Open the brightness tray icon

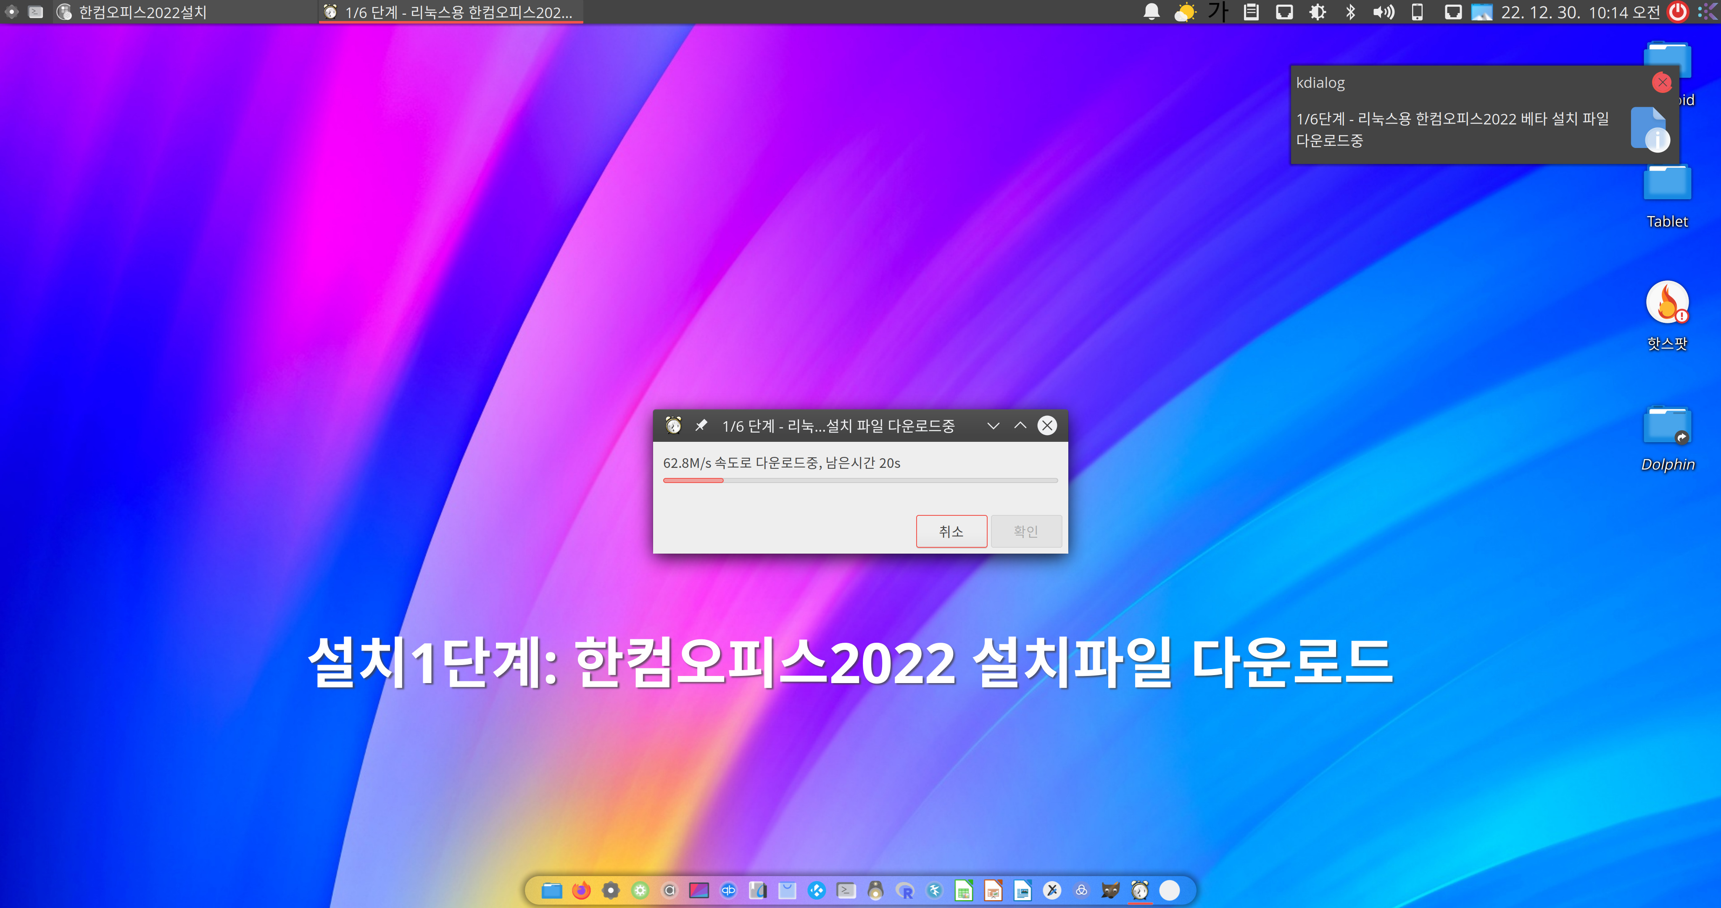[x=1318, y=12]
